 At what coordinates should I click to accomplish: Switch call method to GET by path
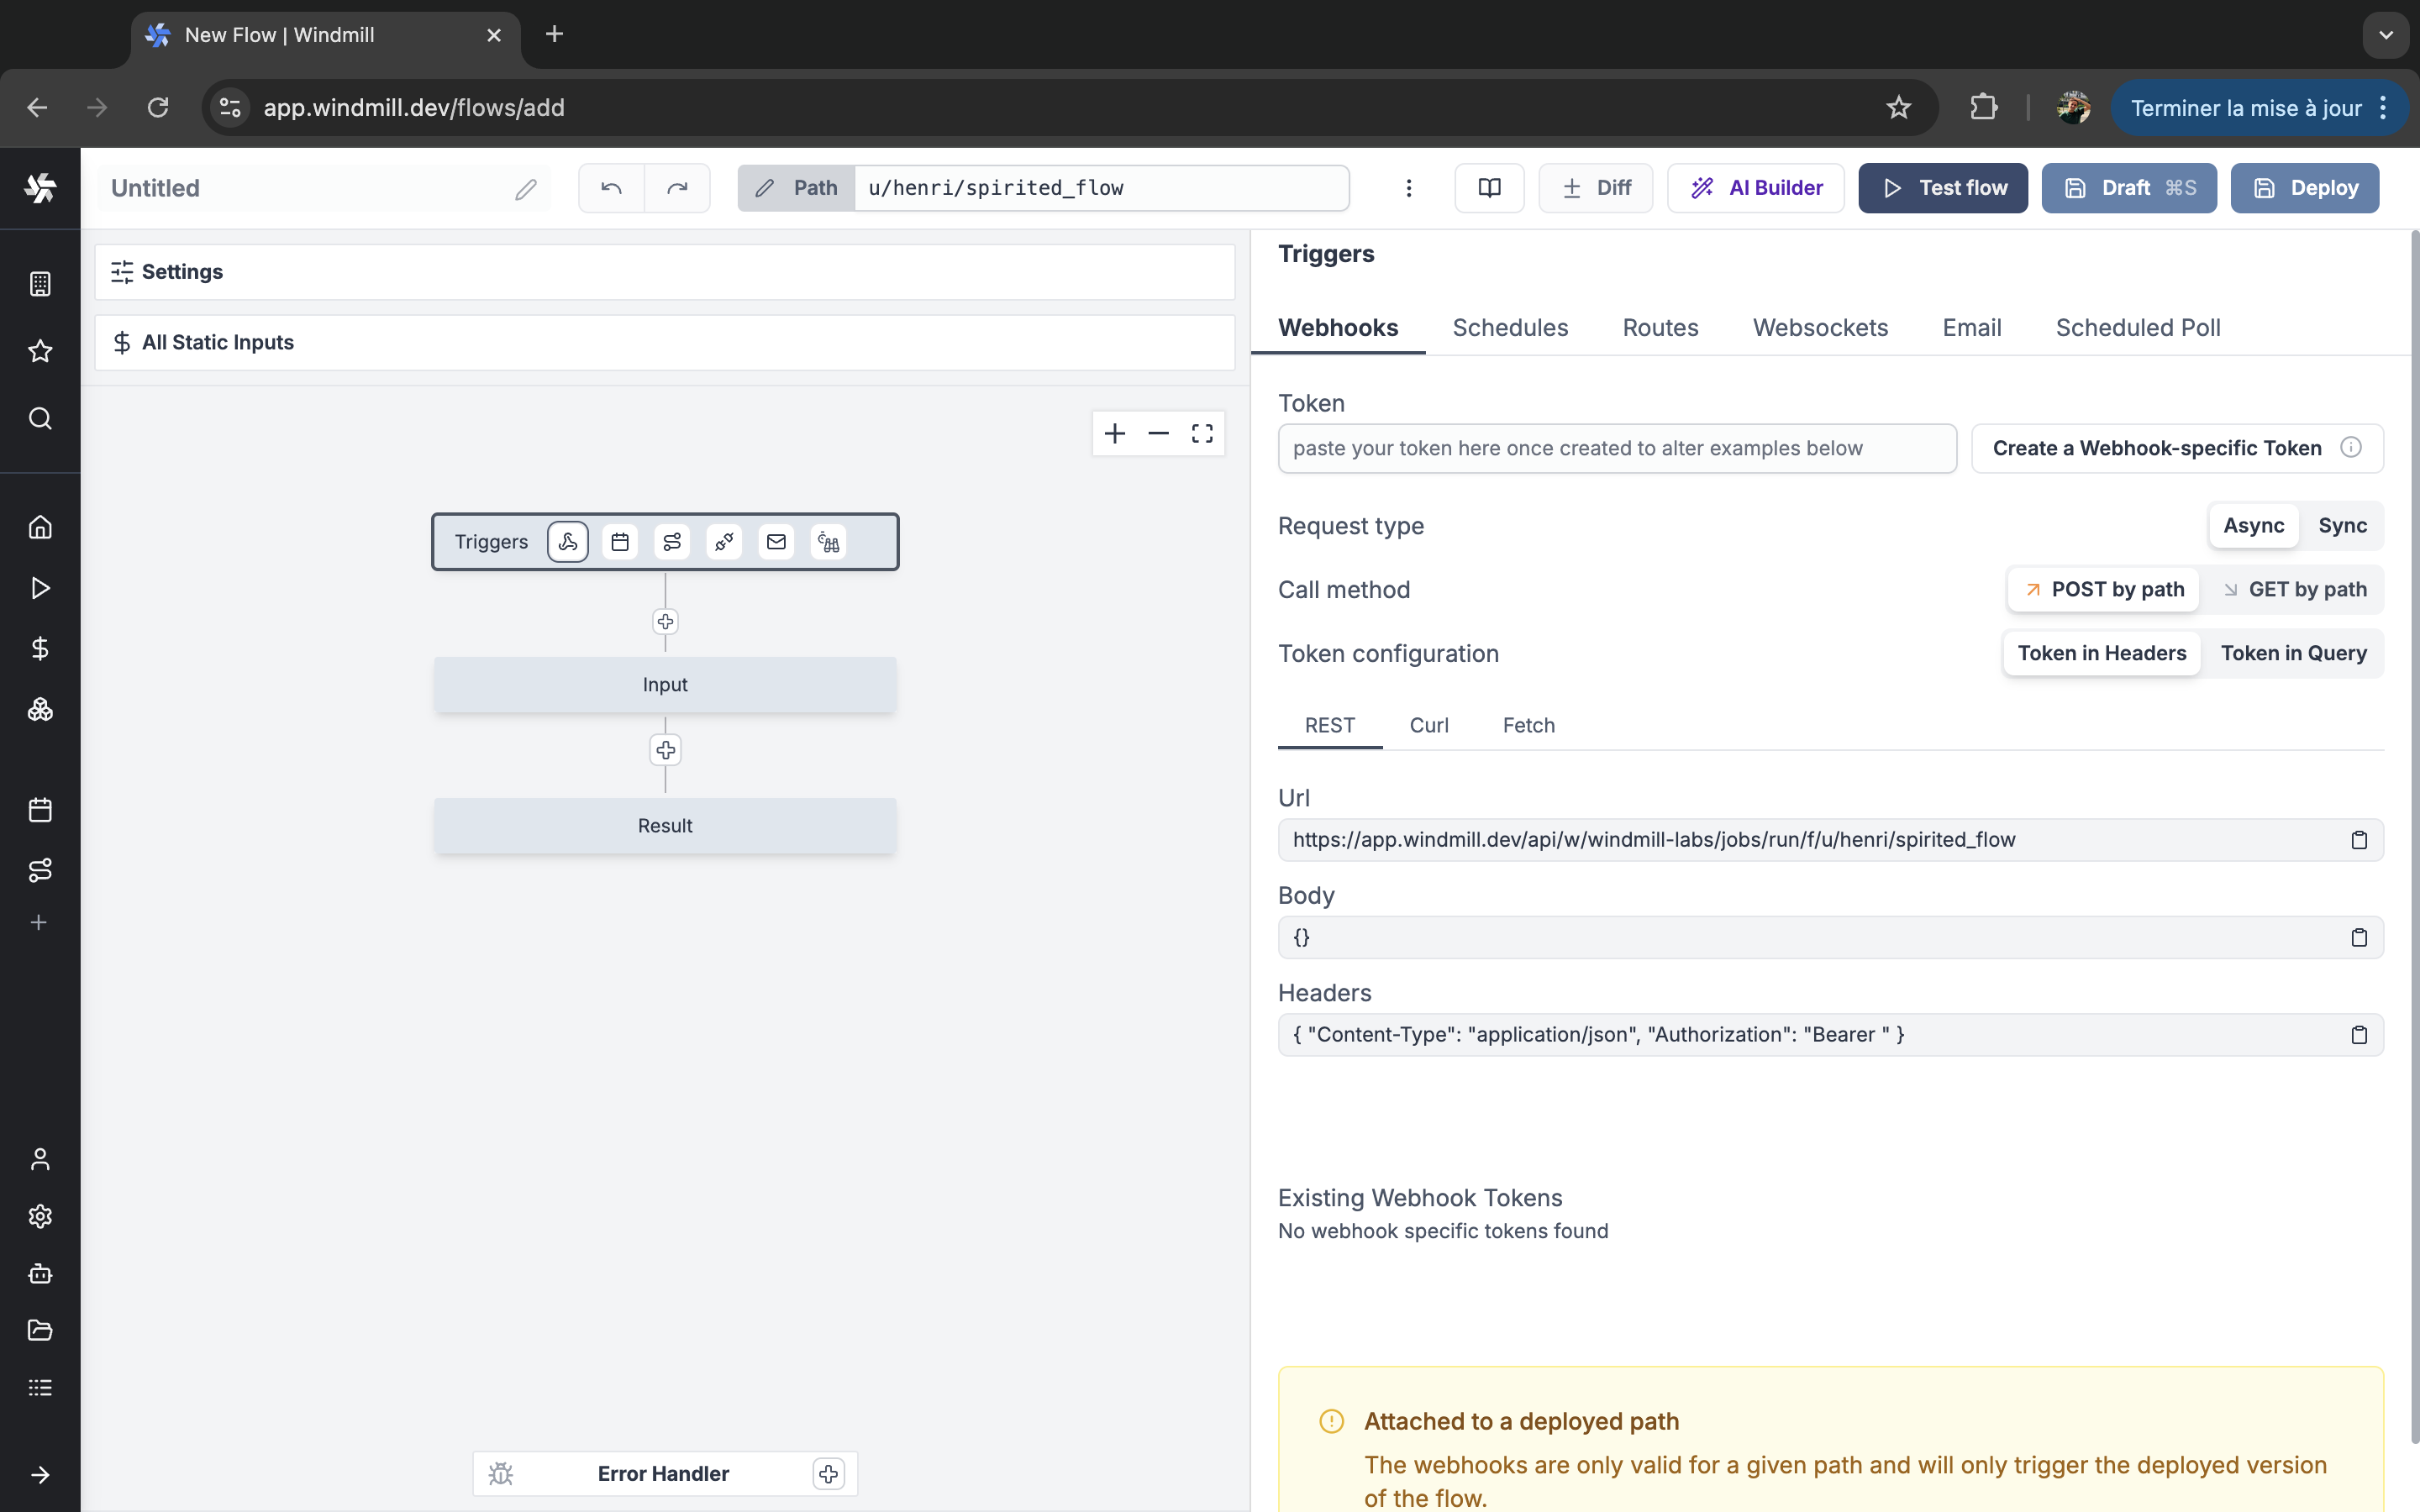[2296, 590]
